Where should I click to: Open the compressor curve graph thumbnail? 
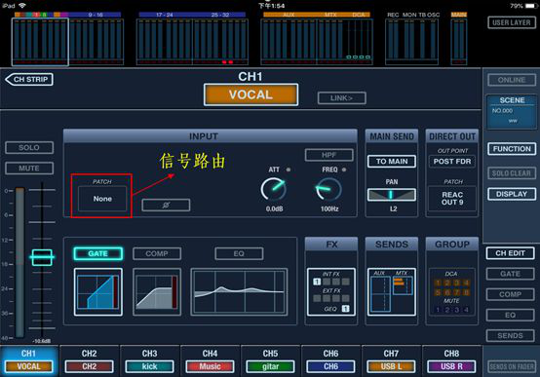(x=157, y=292)
